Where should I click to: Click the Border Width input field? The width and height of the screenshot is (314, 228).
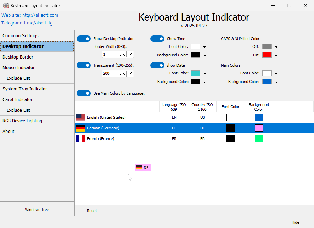[x=110, y=54]
